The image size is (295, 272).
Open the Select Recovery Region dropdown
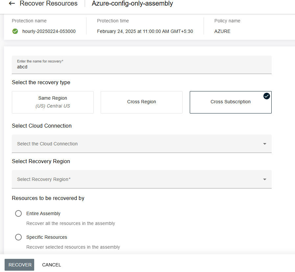[x=142, y=179]
